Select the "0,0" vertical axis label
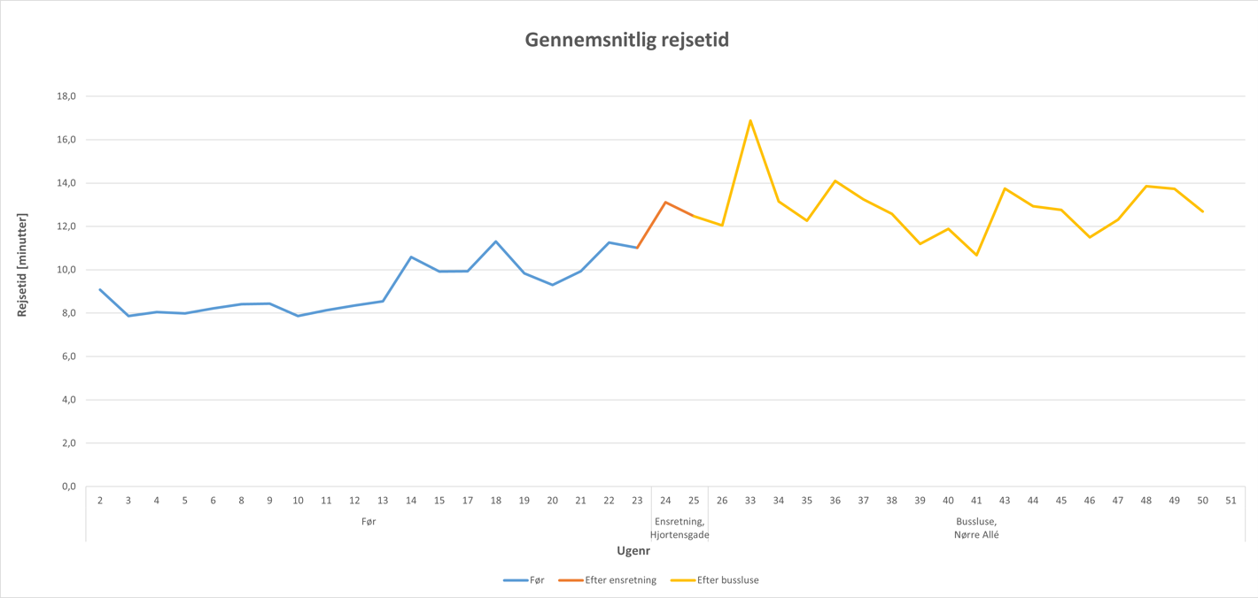The image size is (1258, 598). tap(68, 487)
